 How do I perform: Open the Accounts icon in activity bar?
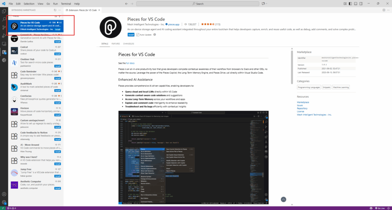click(4, 194)
